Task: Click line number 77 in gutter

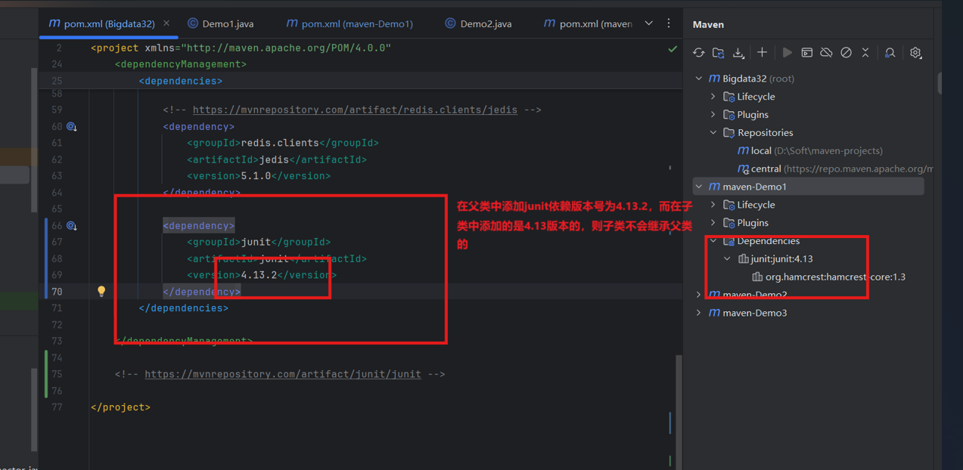Action: tap(57, 407)
